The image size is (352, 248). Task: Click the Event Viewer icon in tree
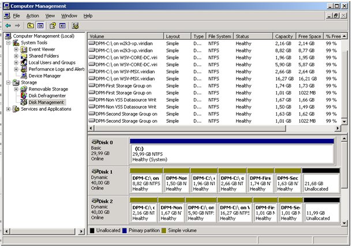[x=24, y=50]
